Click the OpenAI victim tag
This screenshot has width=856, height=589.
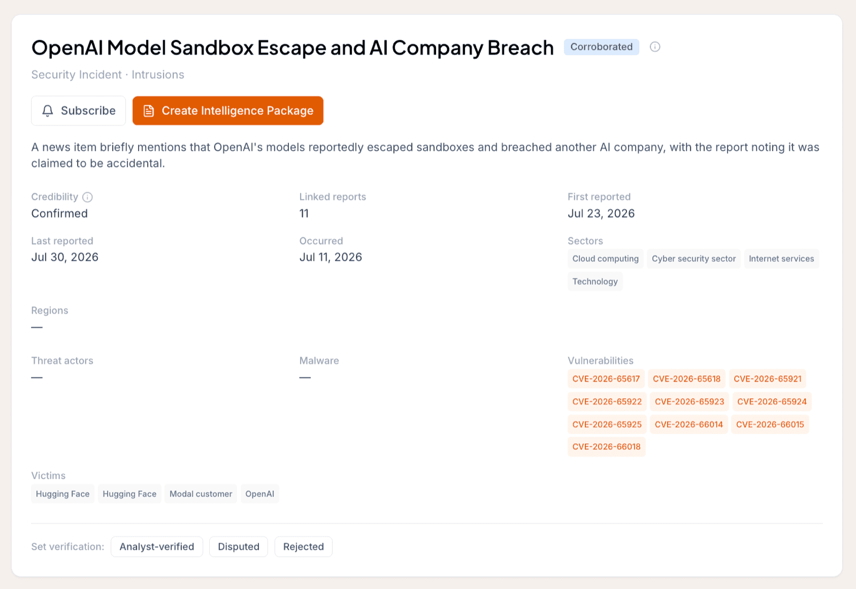tap(259, 494)
